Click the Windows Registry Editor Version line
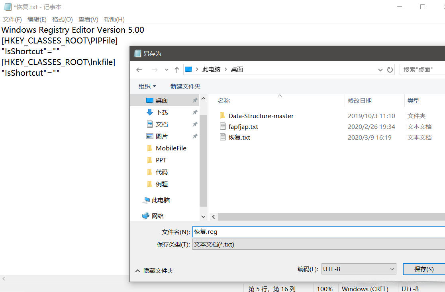This screenshot has width=445, height=292. (x=73, y=30)
